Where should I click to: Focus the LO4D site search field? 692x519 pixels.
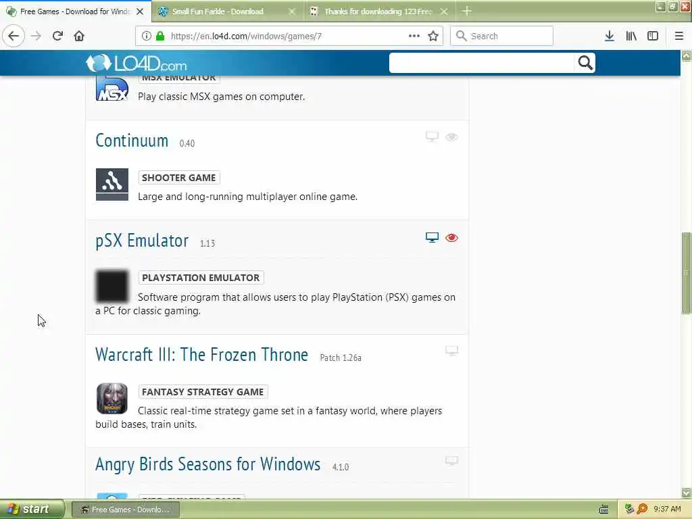(483, 63)
